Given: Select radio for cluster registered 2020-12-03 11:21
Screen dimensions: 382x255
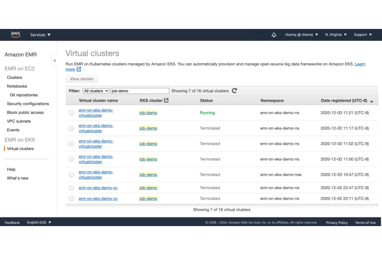Looking at the screenshot, I should [71, 113].
